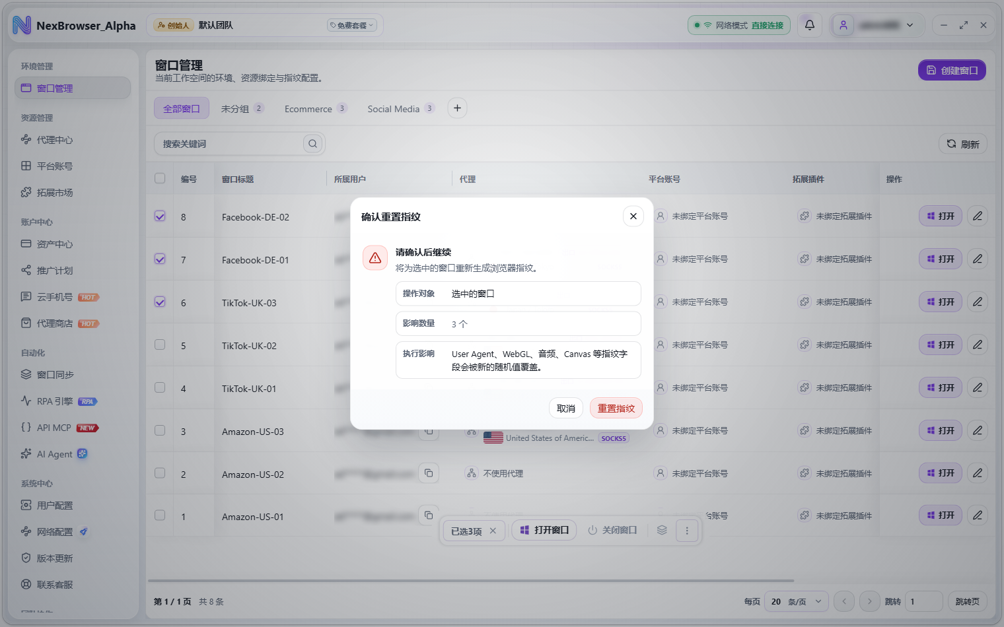The image size is (1004, 627).
Task: Edit the Amazon-US-03 row pencil icon
Action: coord(978,430)
